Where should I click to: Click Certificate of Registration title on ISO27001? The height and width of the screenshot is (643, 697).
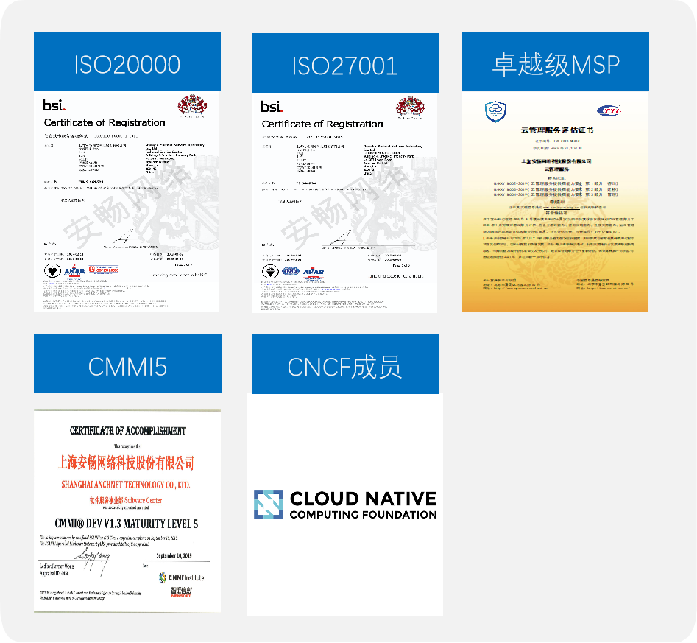tap(322, 124)
